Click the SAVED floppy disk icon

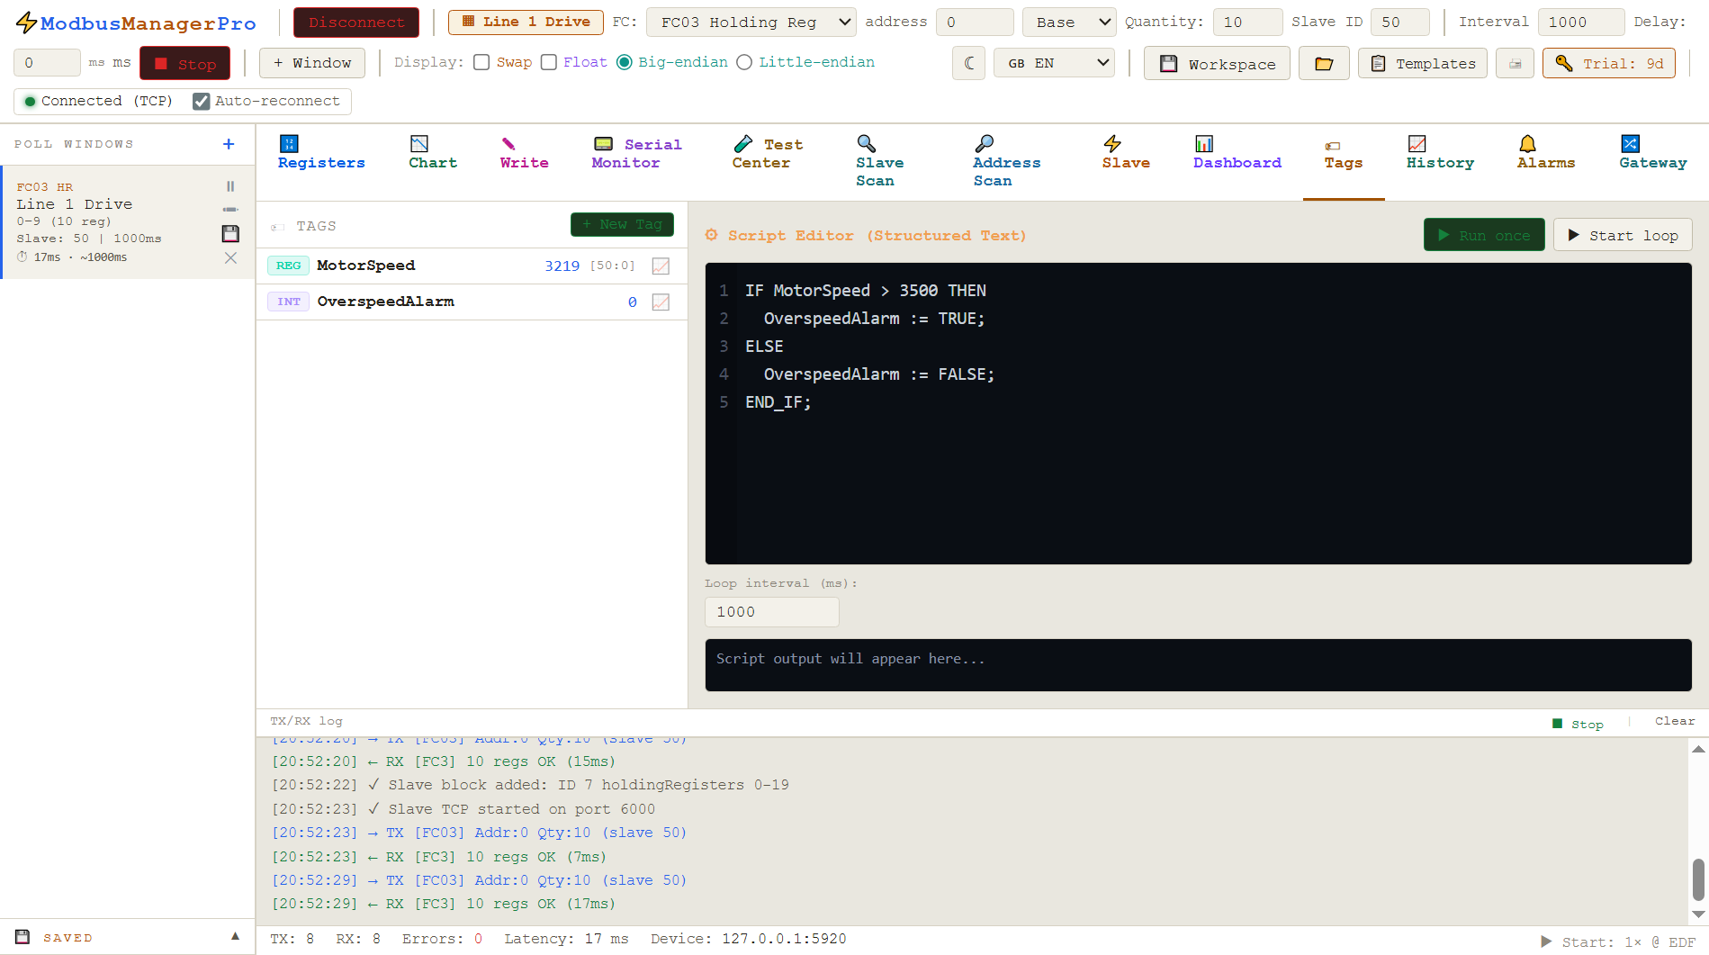click(22, 937)
